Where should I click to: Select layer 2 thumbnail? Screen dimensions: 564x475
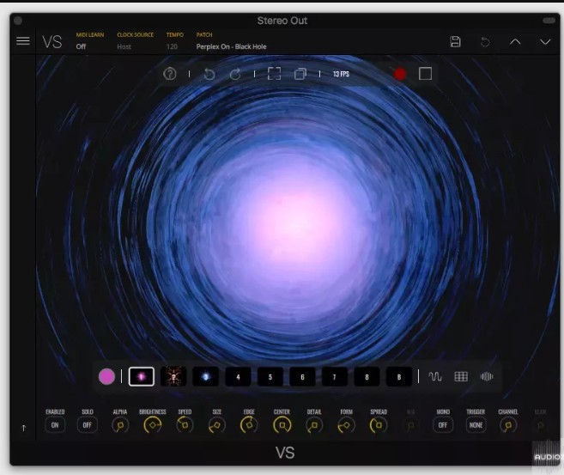[173, 377]
